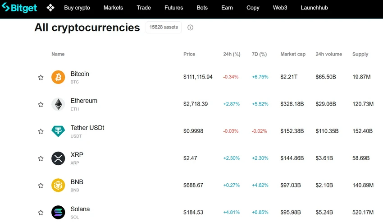Click the Bitcoin coin icon
The height and width of the screenshot is (223, 383).
[58, 77]
